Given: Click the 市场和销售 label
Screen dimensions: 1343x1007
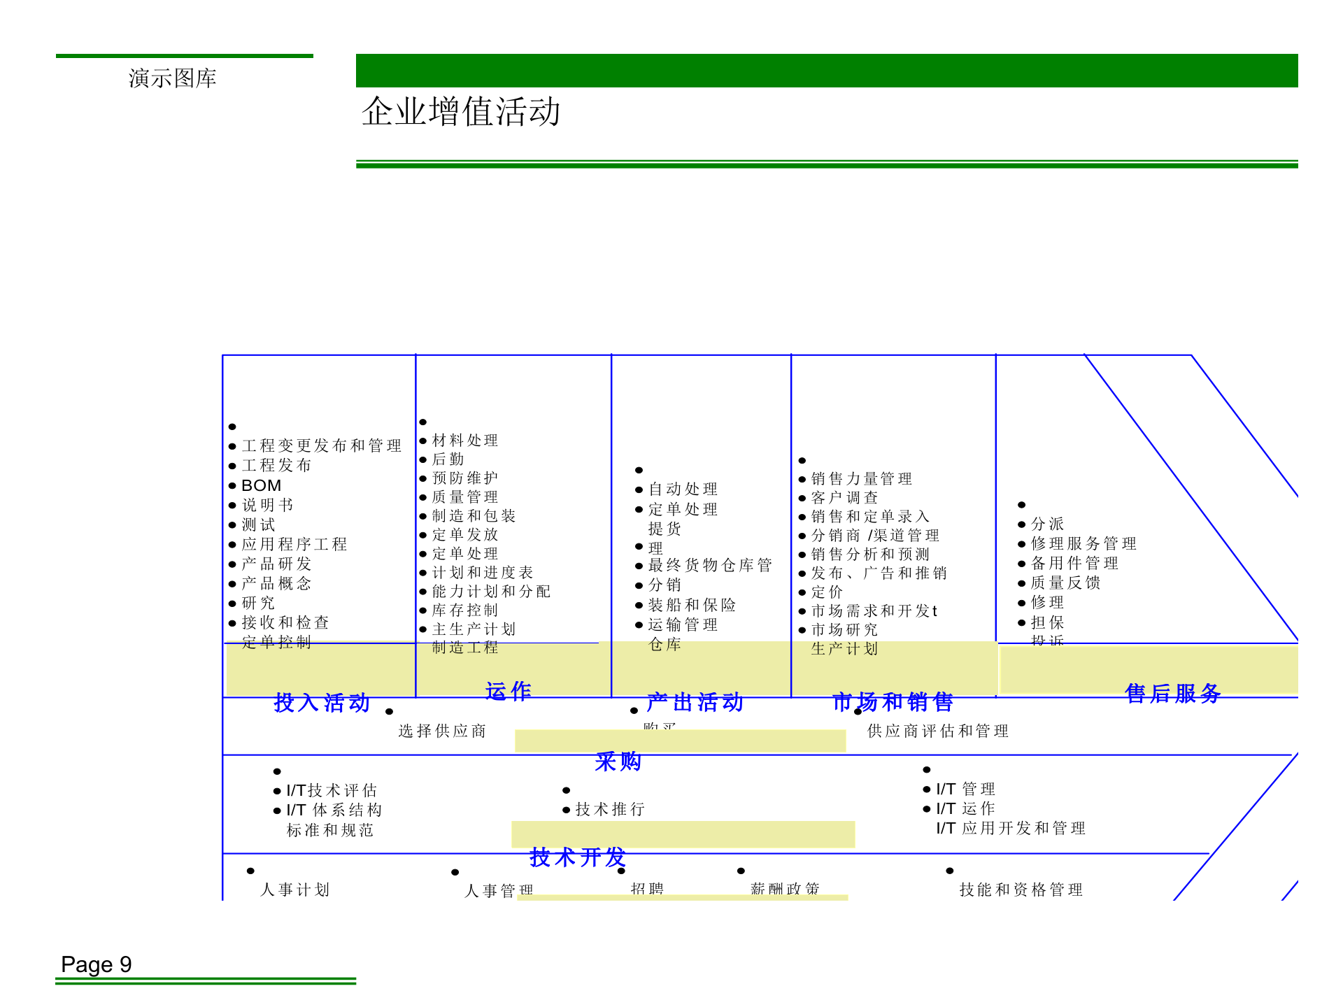Looking at the screenshot, I should 894,703.
